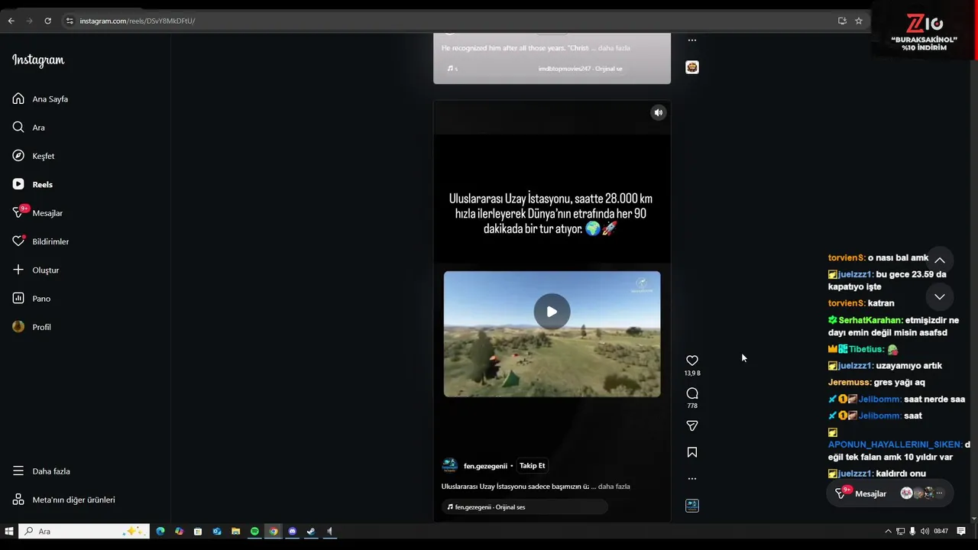Click the previous reel's audio thumbnail

tap(692, 67)
